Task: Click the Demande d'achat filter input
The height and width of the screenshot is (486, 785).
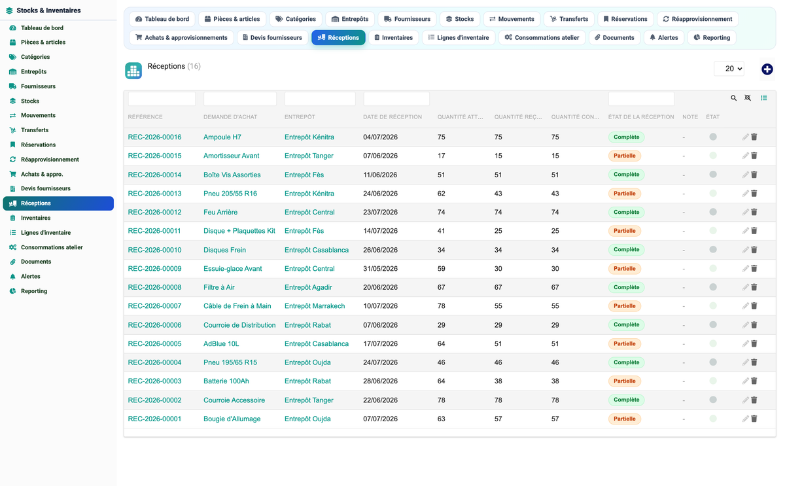Action: point(240,99)
